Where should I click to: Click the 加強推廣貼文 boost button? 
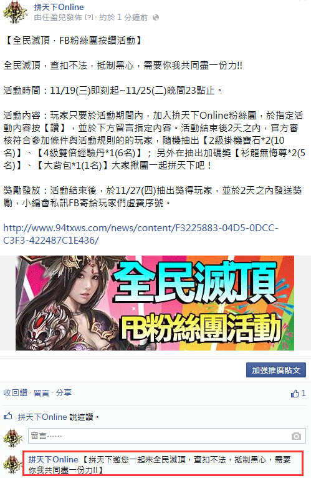[276, 370]
